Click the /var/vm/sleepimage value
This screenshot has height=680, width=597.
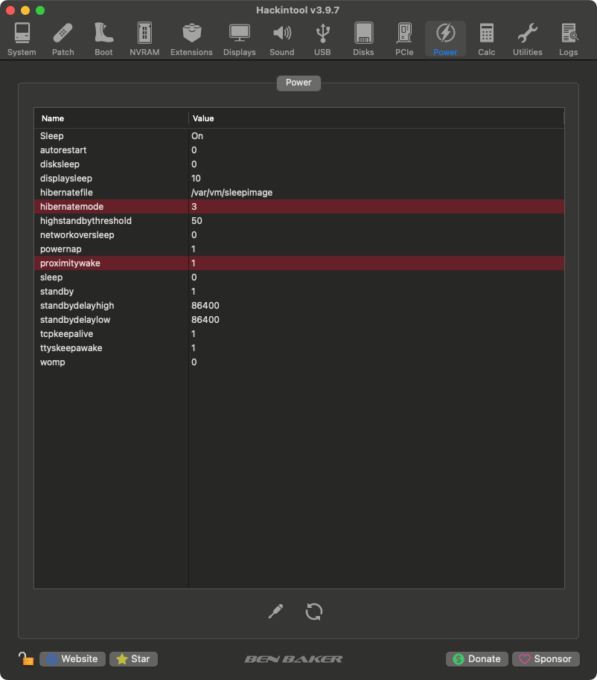pos(232,192)
